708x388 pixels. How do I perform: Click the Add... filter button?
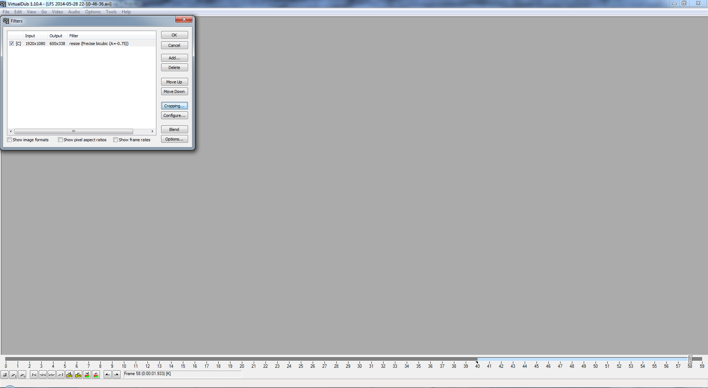click(174, 58)
